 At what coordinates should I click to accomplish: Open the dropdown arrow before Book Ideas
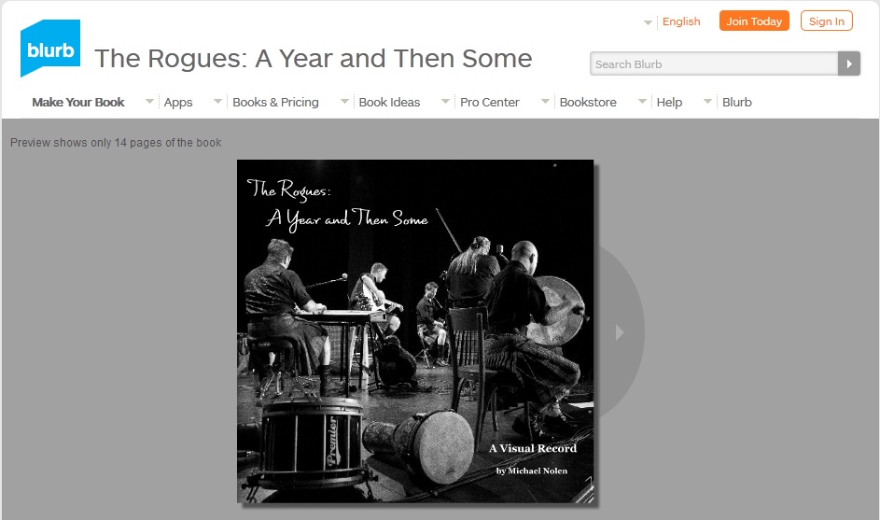click(344, 101)
